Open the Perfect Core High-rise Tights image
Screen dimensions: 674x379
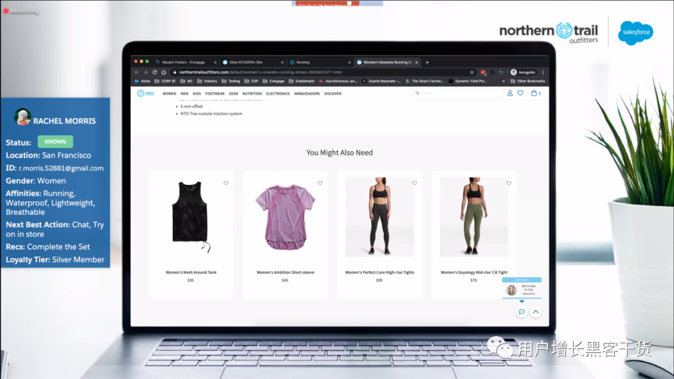pyautogui.click(x=379, y=217)
